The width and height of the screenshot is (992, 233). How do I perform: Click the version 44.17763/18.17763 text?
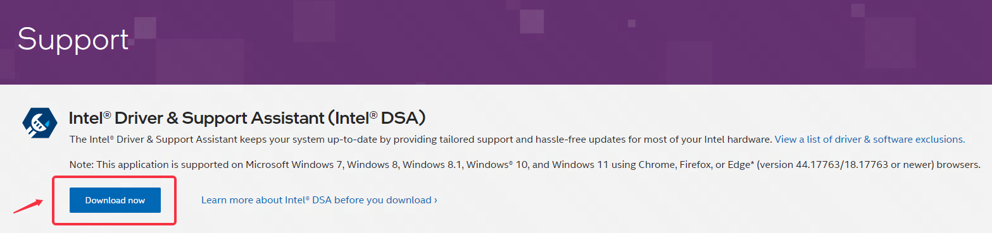pyautogui.click(x=820, y=165)
